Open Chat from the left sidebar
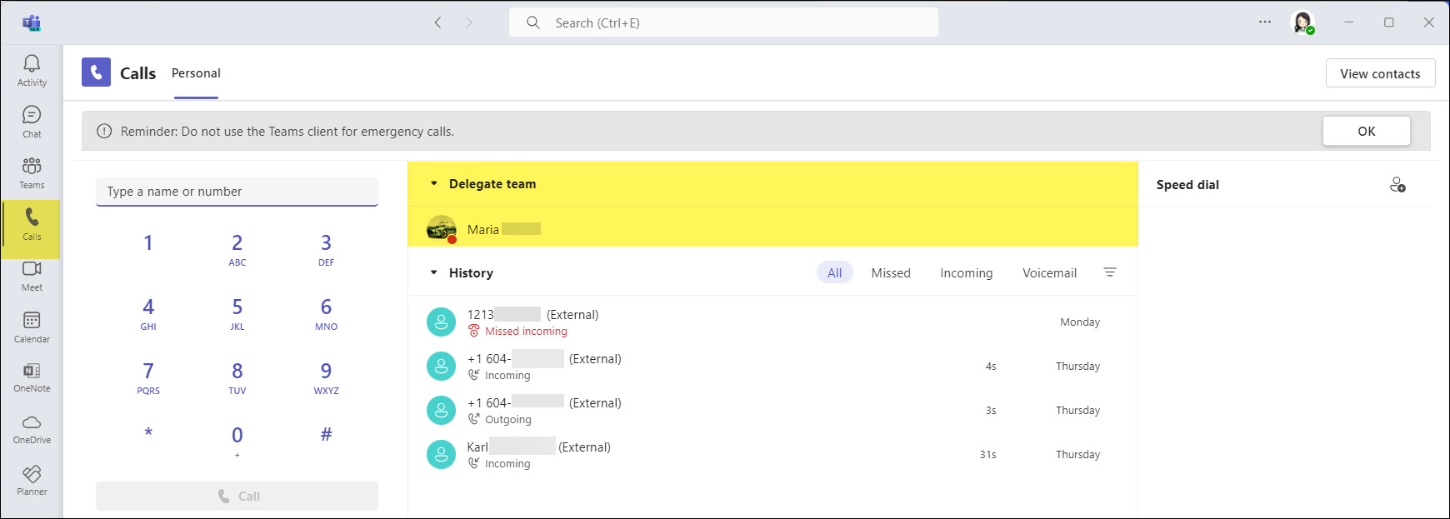The width and height of the screenshot is (1450, 519). (x=32, y=122)
